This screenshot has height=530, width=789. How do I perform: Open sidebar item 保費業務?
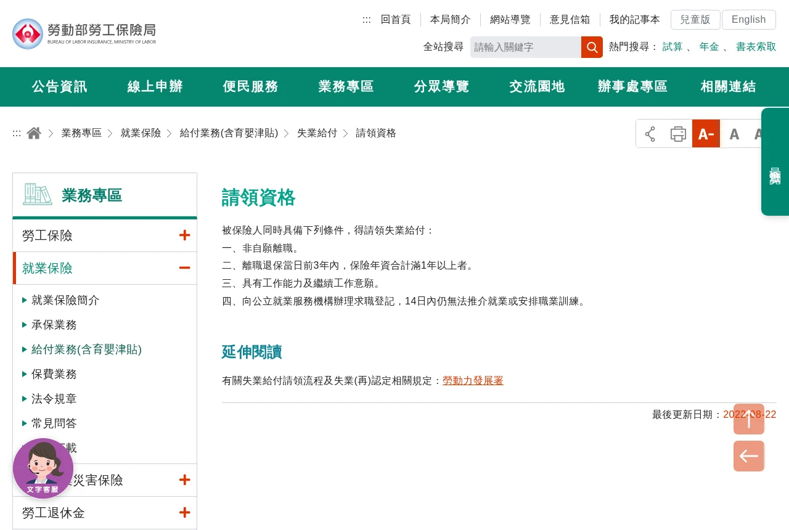click(54, 374)
